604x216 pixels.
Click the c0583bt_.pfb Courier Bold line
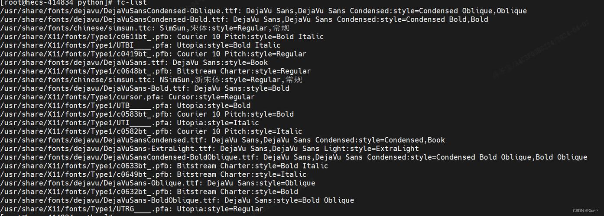pos(147,114)
